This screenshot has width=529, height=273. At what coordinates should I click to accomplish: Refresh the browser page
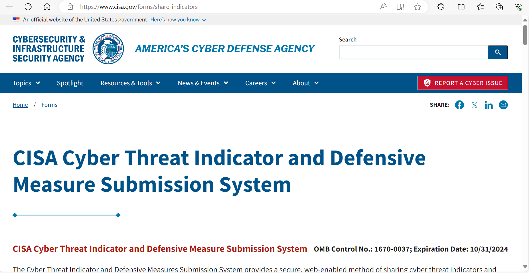(28, 7)
